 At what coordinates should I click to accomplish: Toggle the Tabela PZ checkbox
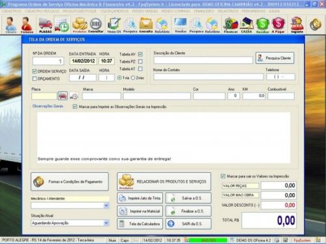click(x=140, y=61)
